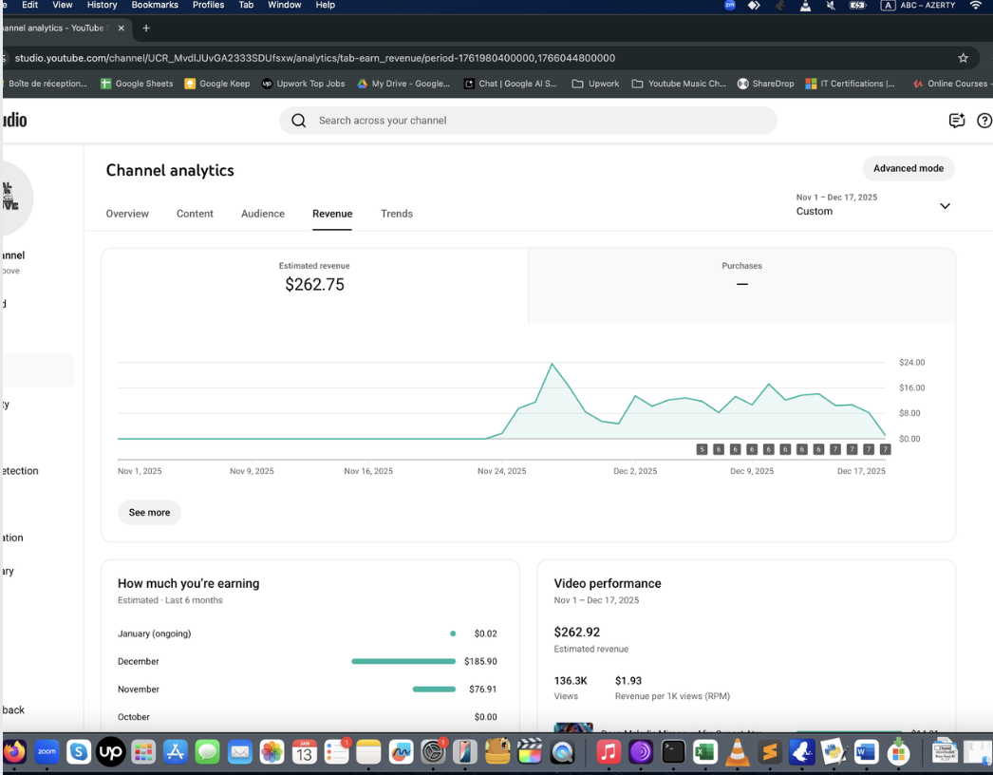
Task: Expand the custom date range dropdown
Action: [x=945, y=206]
